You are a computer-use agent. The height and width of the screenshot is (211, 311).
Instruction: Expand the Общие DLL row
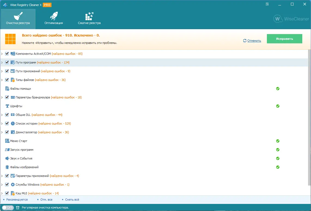pos(2,115)
